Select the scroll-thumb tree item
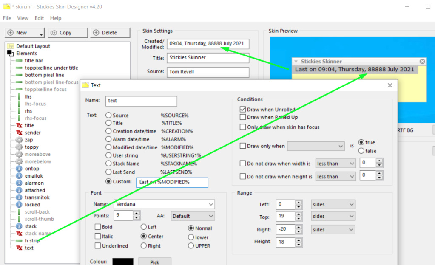The width and height of the screenshot is (435, 265). pos(40,219)
